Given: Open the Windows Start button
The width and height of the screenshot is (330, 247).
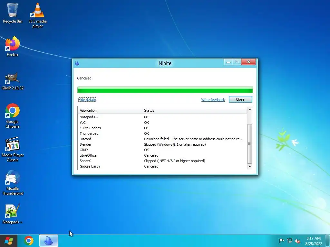Looking at the screenshot, I should [9, 241].
